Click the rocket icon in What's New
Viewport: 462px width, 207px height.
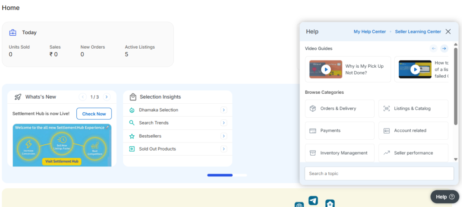(x=18, y=97)
